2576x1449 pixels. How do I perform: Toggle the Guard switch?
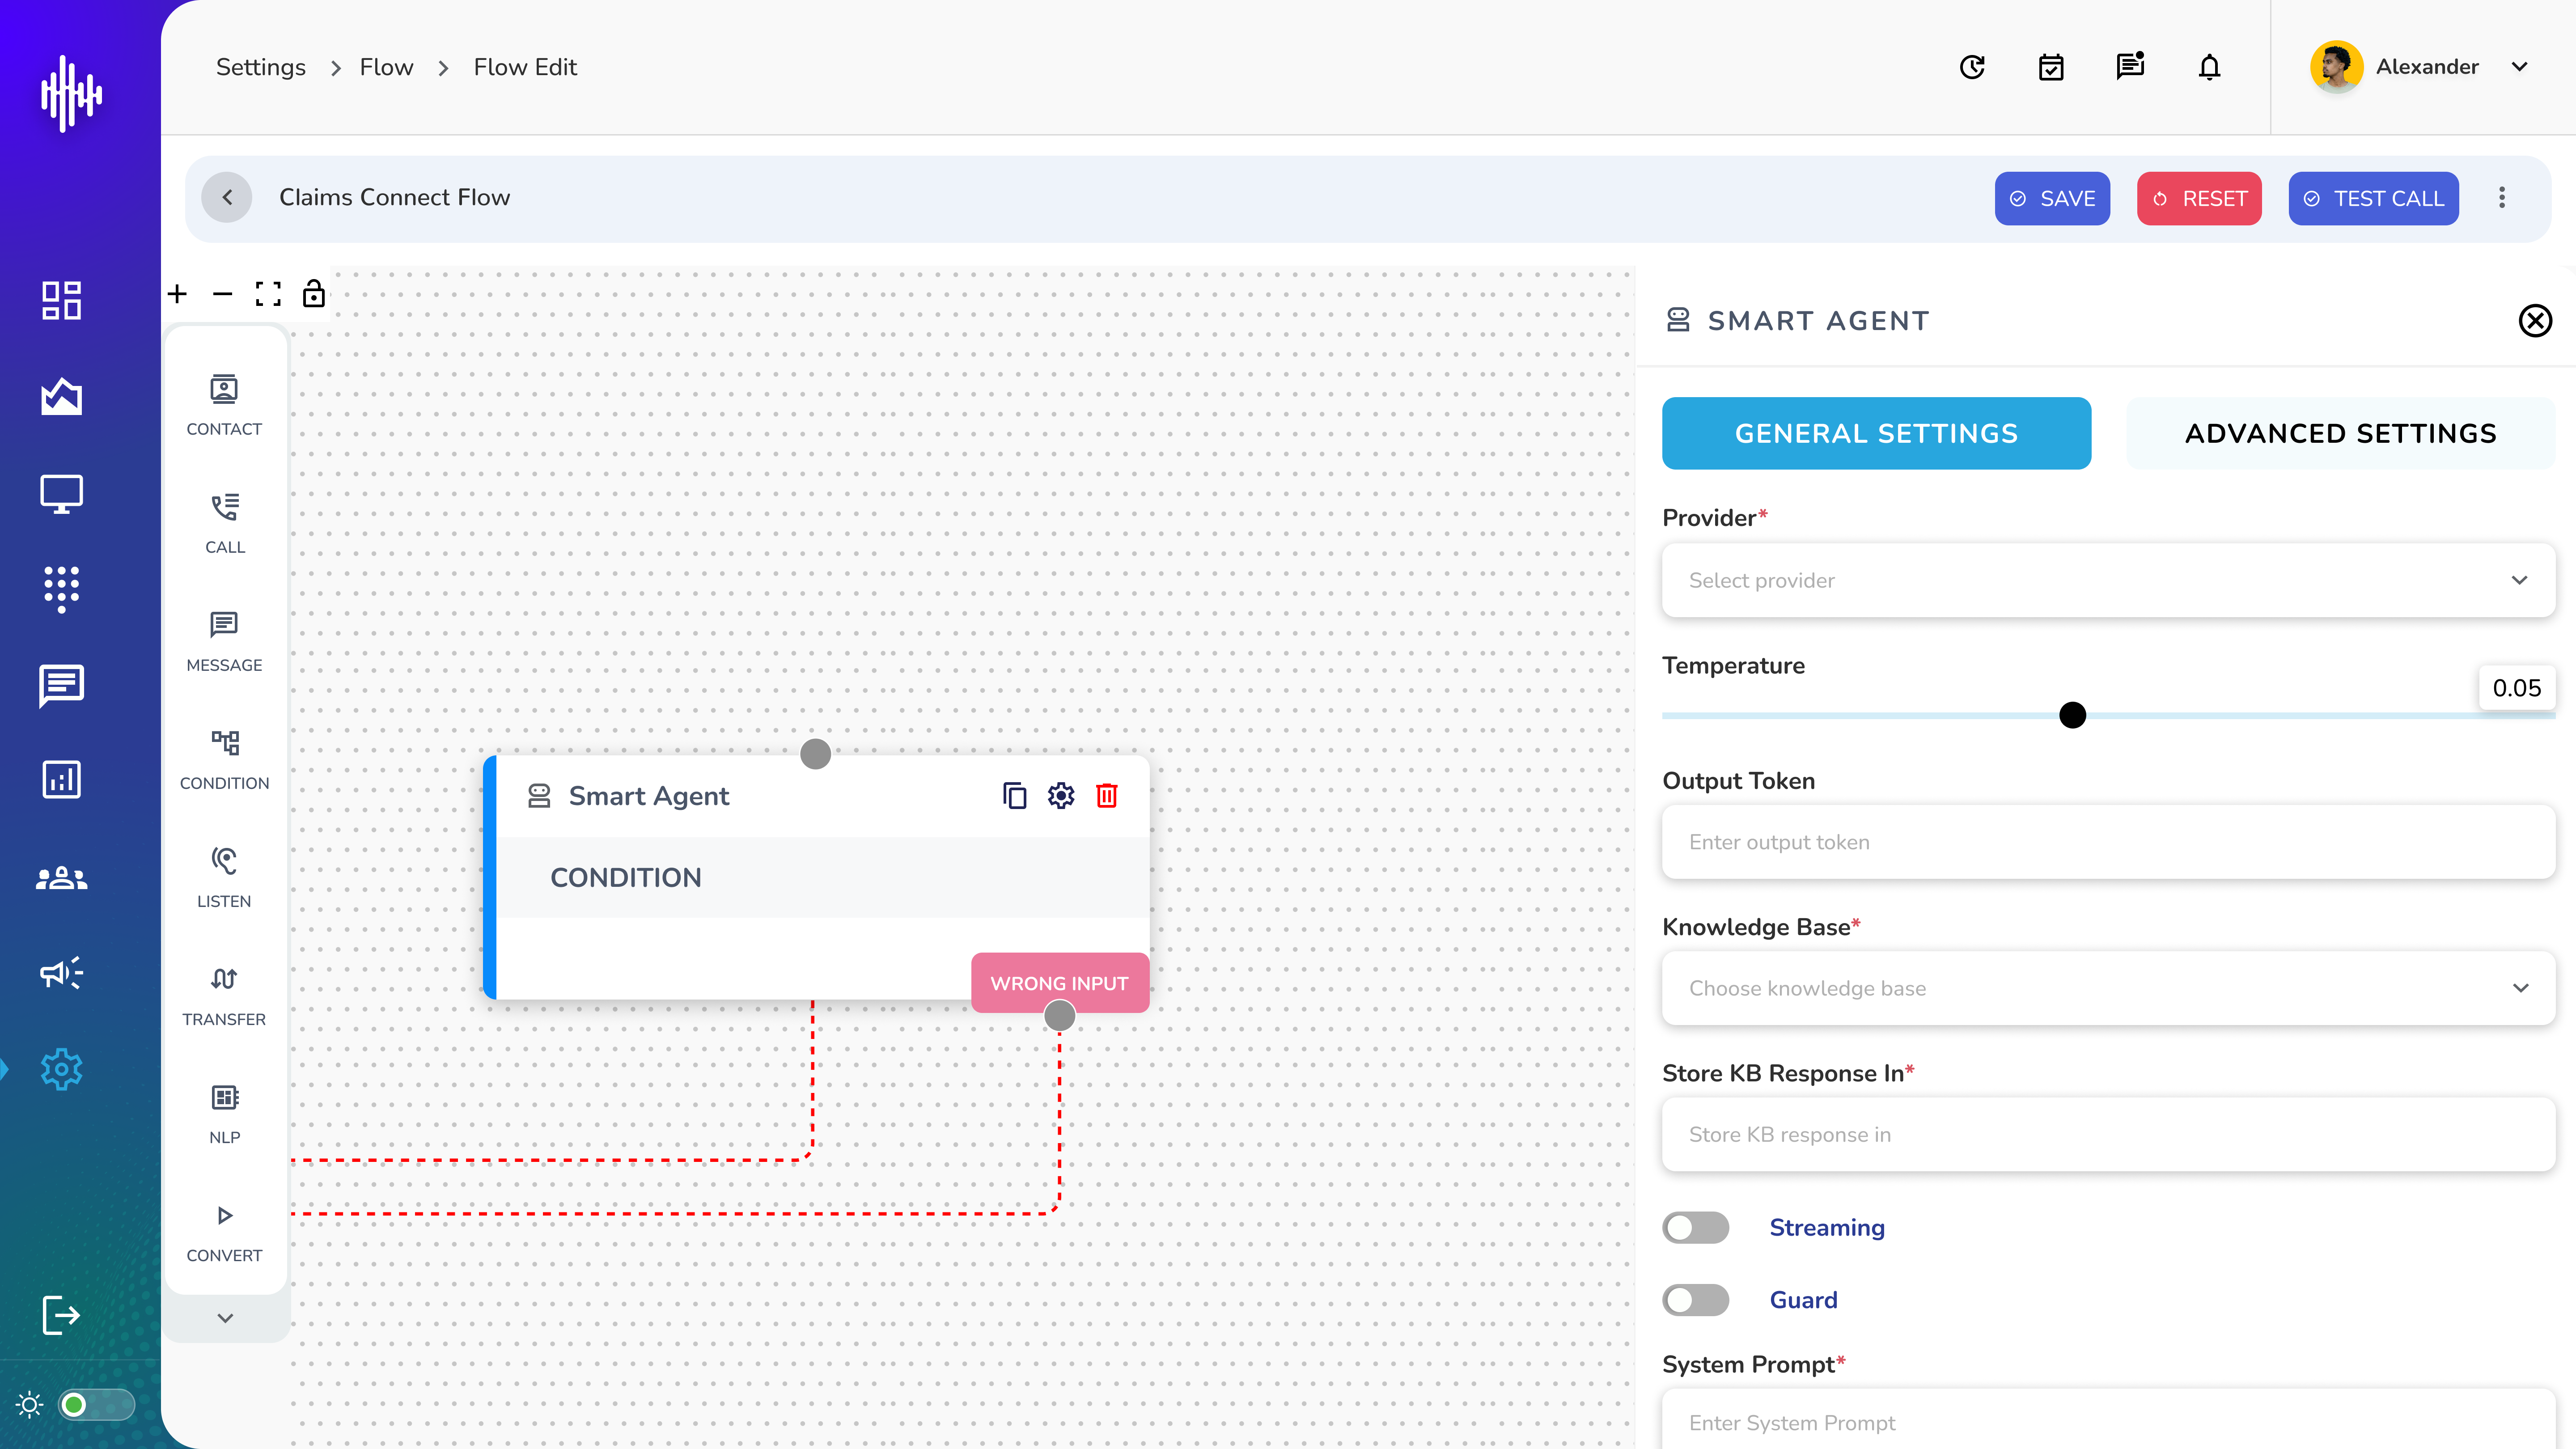point(1696,1300)
